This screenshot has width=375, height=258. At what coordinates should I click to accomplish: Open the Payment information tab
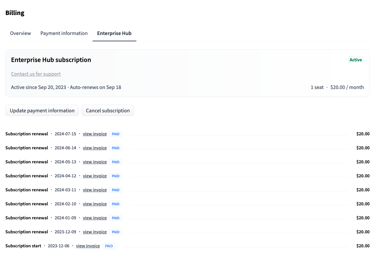click(x=64, y=33)
